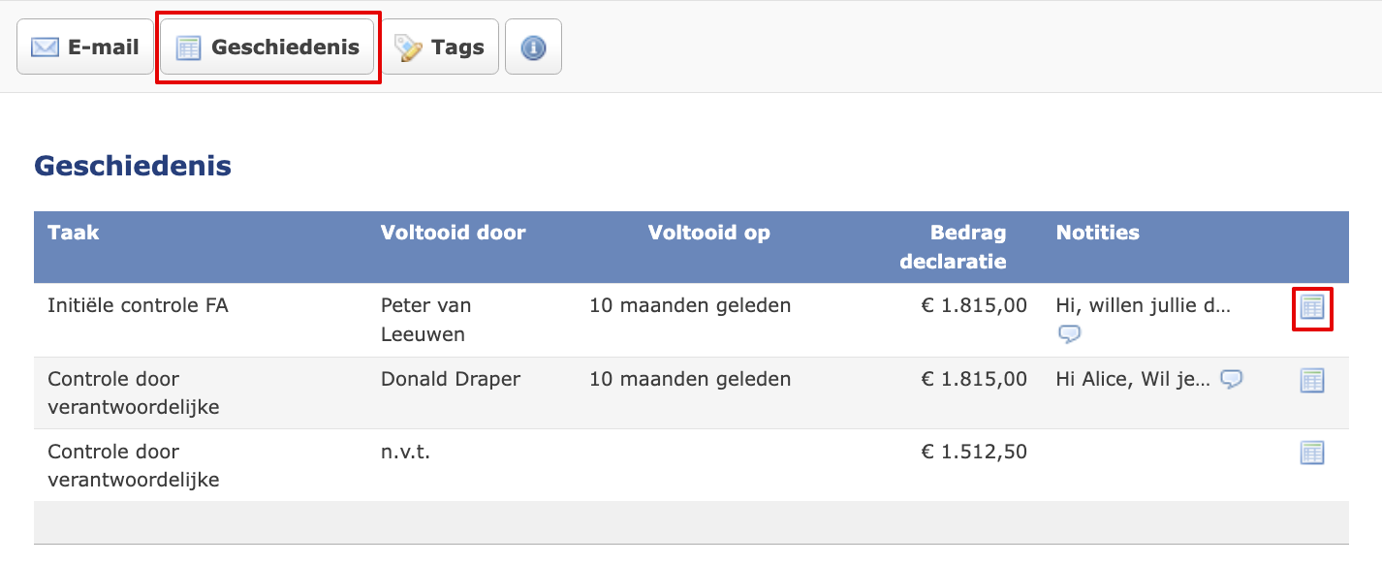The height and width of the screenshot is (564, 1382).
Task: Sort by the Taak column header
Action: coord(74,233)
